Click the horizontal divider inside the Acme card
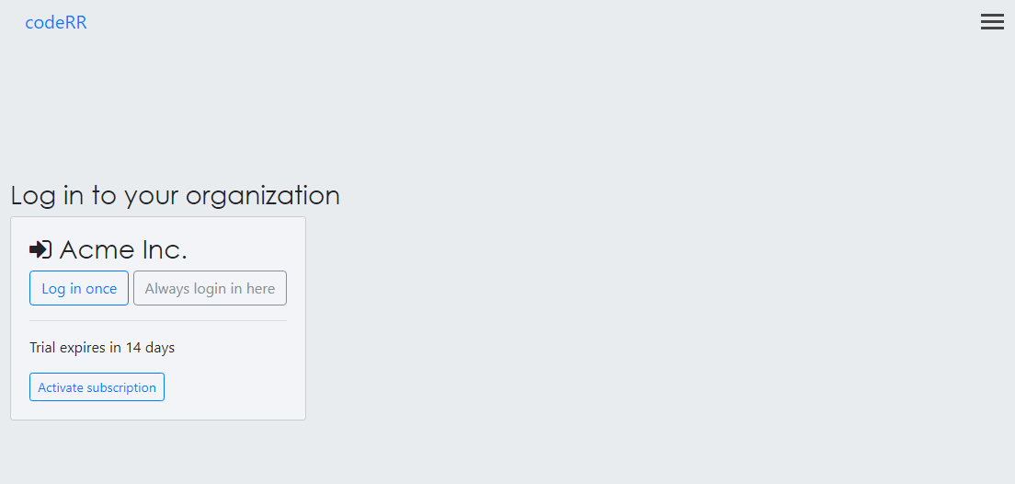This screenshot has height=484, width=1015. (x=158, y=320)
